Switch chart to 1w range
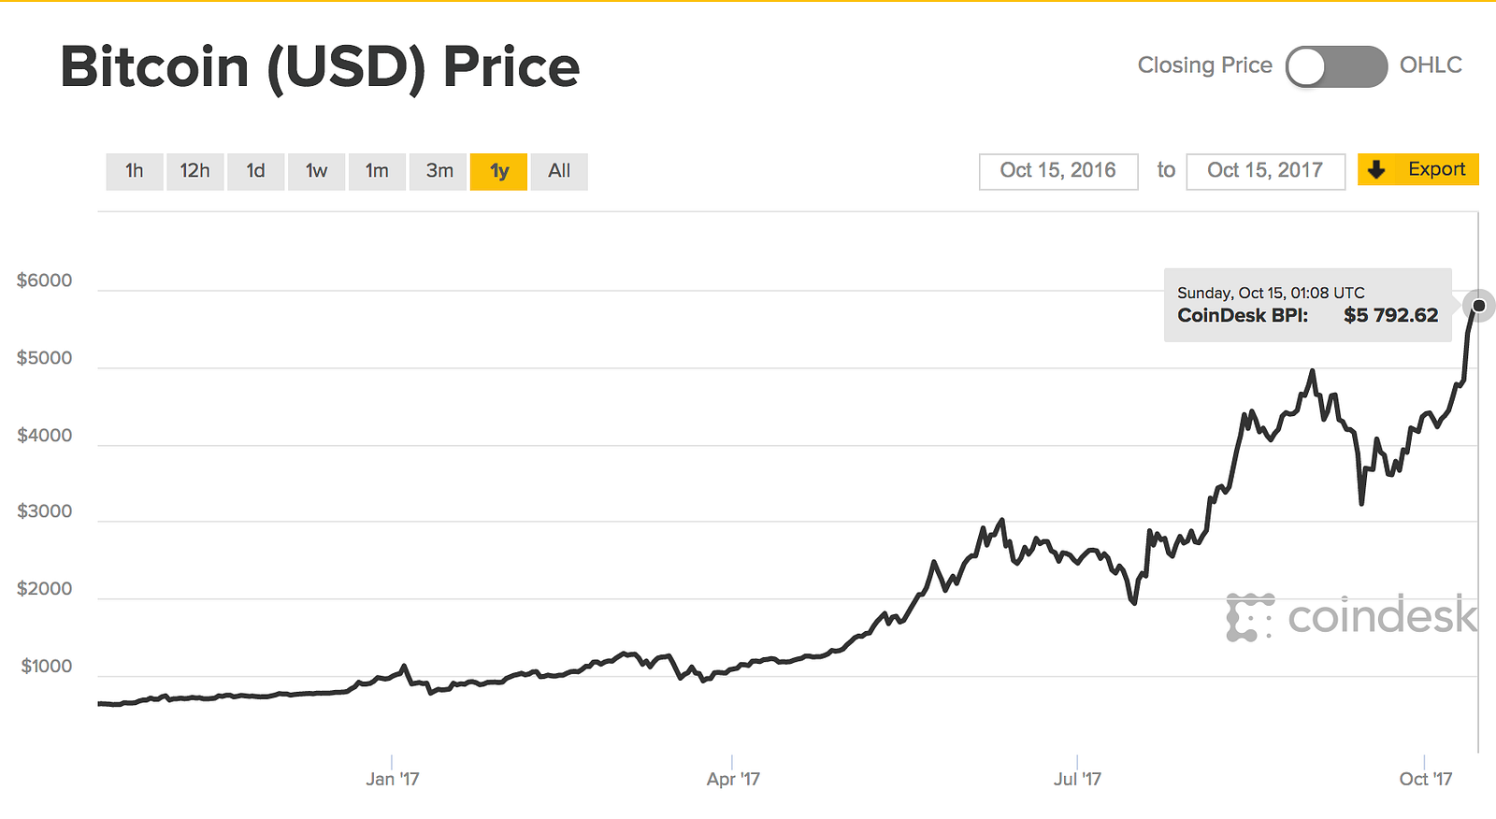The height and width of the screenshot is (819, 1496). point(316,171)
